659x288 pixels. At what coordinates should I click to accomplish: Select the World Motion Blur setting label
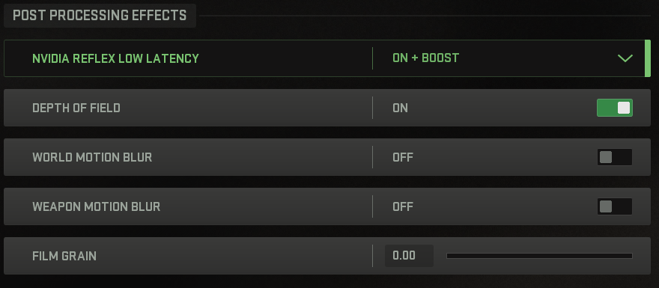(x=92, y=157)
